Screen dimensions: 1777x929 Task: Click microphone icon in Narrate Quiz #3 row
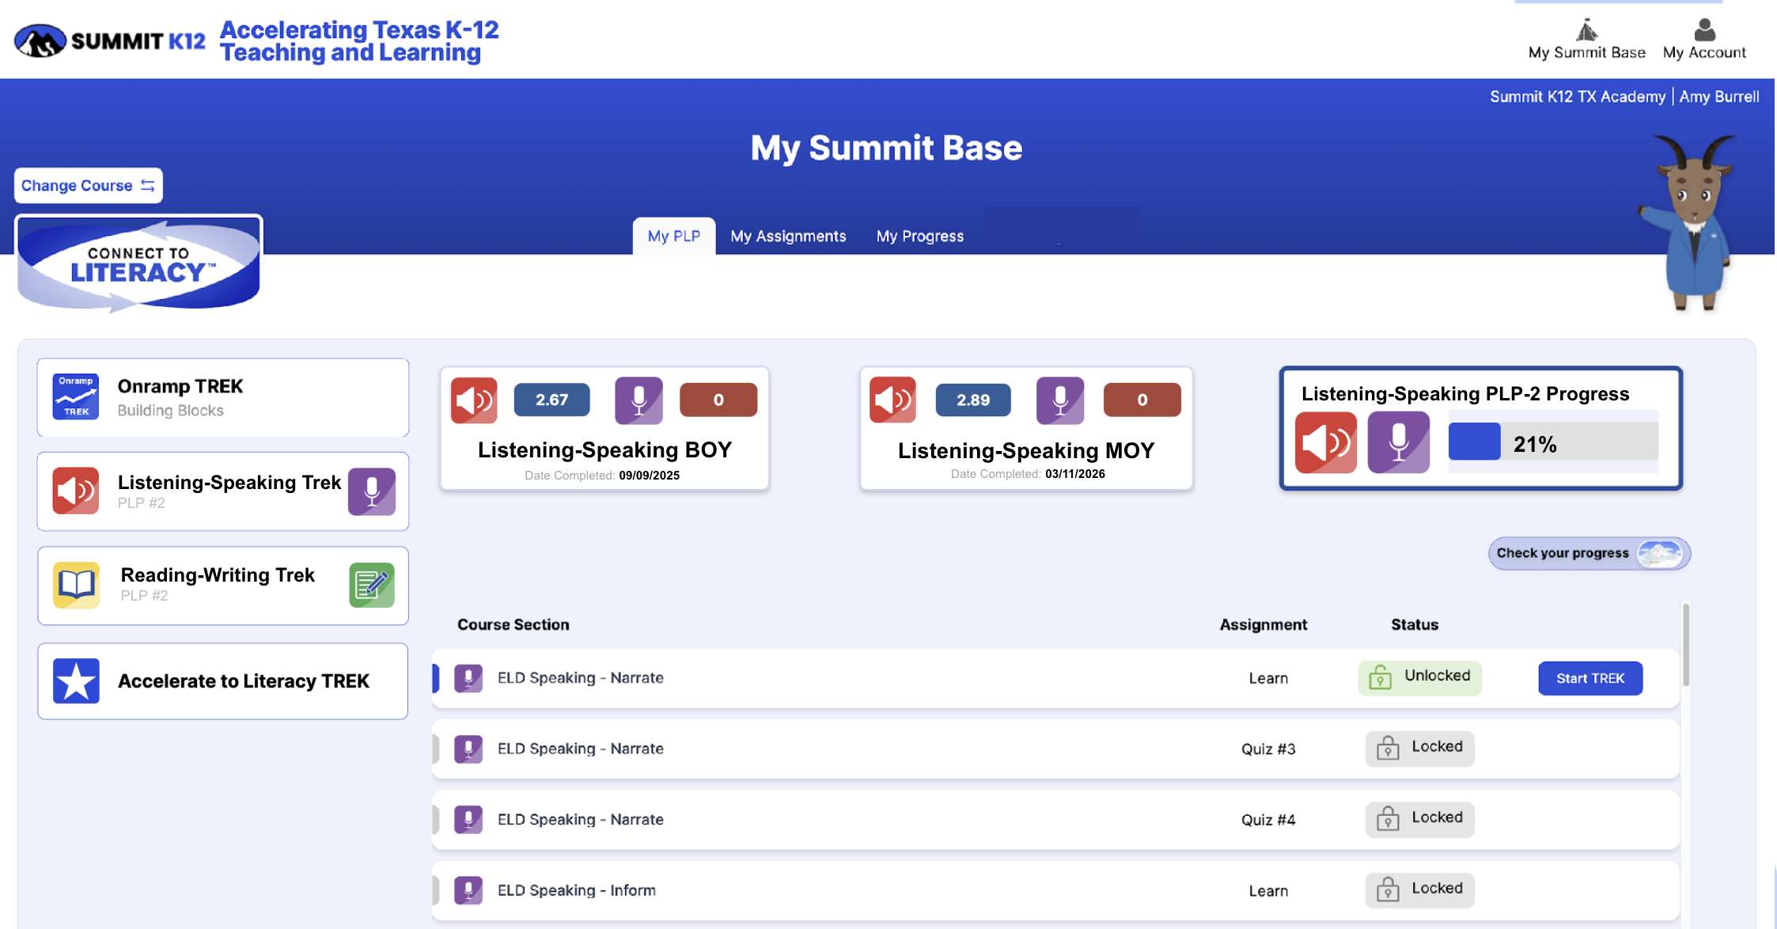468,749
